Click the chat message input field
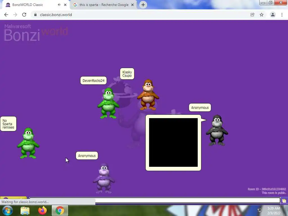Viewport: 288px width, 216px height. pyautogui.click(x=155, y=200)
